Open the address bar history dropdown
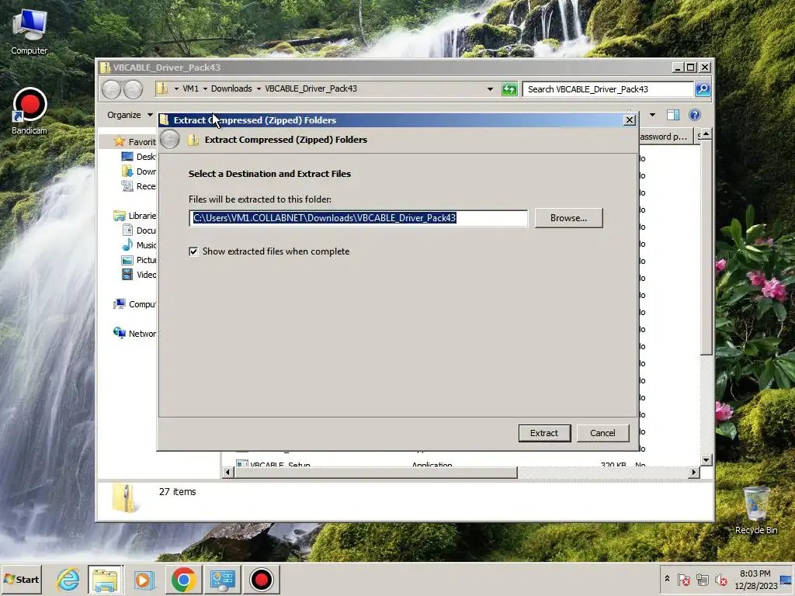 pyautogui.click(x=490, y=89)
